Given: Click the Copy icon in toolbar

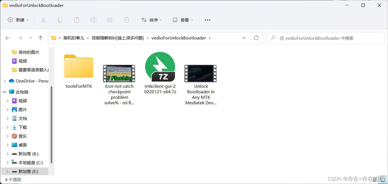Looking at the screenshot, I should pyautogui.click(x=60, y=20).
